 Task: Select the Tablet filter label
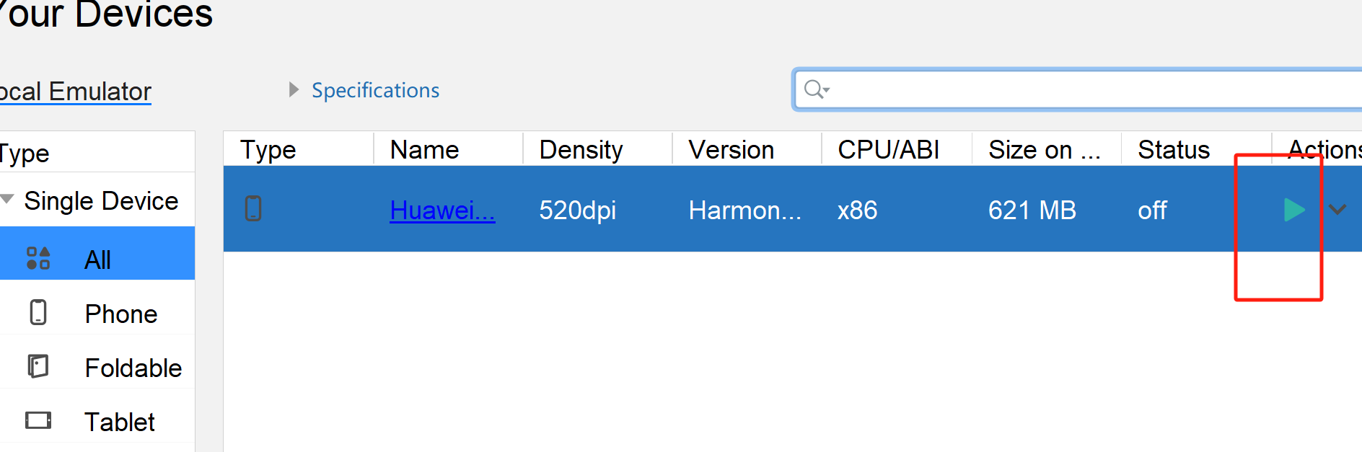[x=120, y=422]
